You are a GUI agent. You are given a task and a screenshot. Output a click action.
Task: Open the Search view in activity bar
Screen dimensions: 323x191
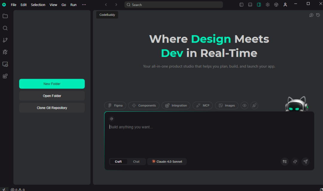pyautogui.click(x=5, y=28)
